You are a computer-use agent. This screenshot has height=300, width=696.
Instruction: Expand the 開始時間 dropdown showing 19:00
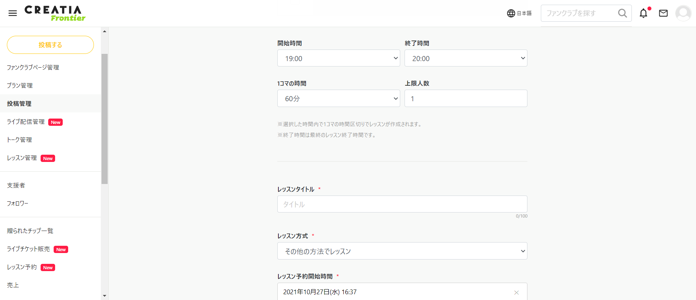(x=338, y=58)
